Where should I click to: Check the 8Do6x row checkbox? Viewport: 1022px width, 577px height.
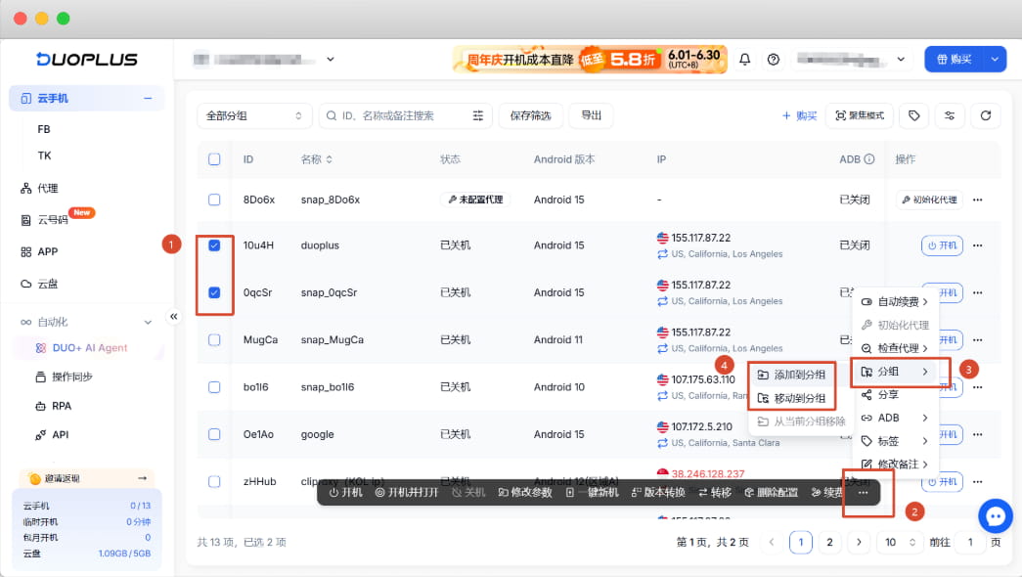214,200
